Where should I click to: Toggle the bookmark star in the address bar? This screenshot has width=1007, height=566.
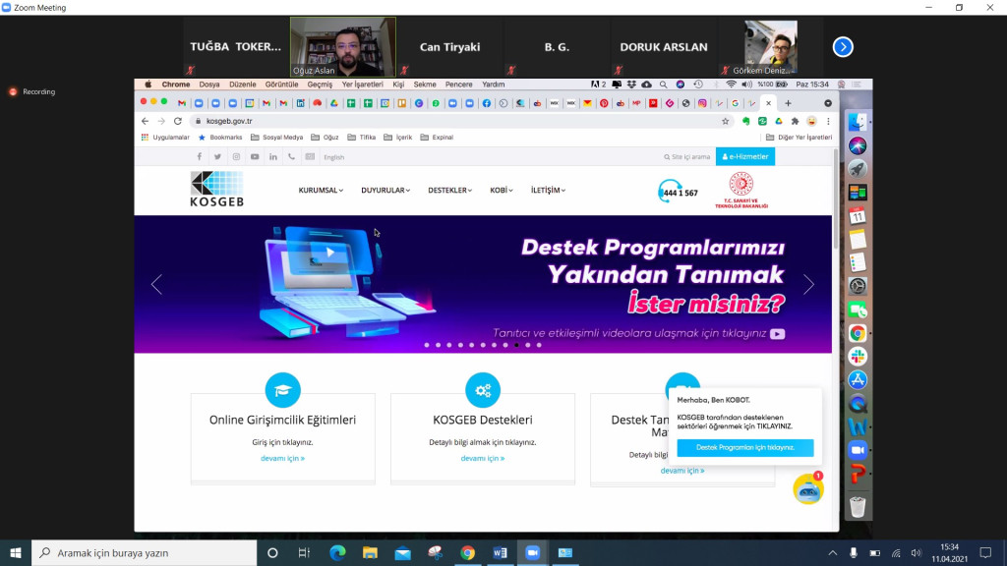(x=725, y=121)
